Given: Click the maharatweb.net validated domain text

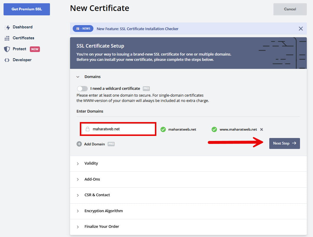Looking at the screenshot, I should tap(182, 129).
